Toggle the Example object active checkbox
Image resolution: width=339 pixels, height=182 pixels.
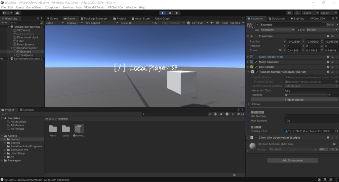[257, 24]
